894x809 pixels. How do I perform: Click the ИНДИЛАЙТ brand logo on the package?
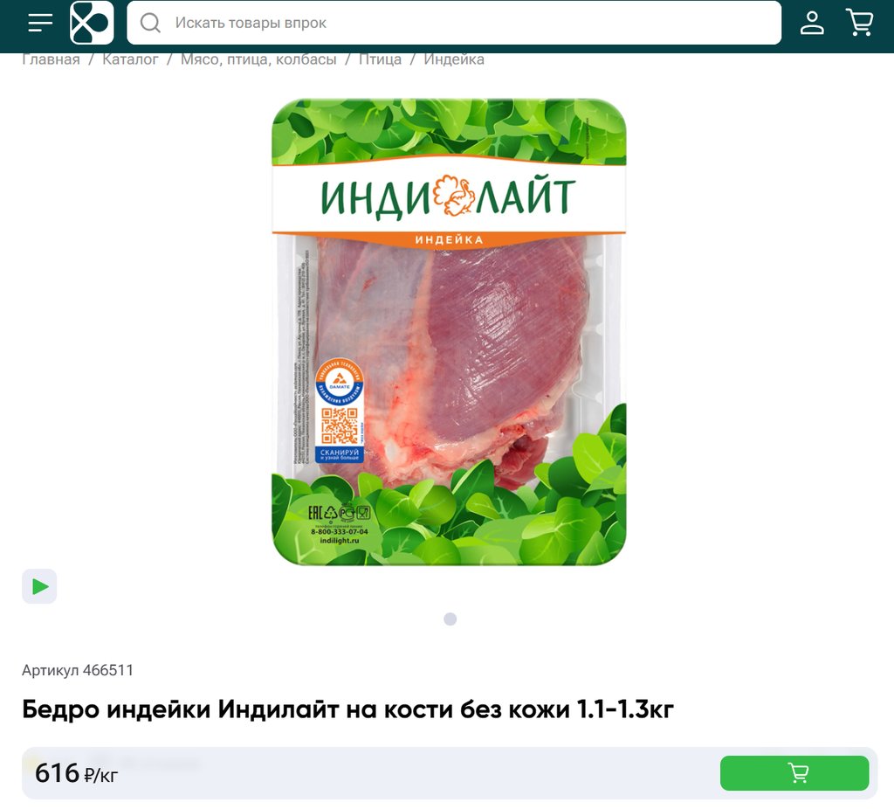click(449, 197)
